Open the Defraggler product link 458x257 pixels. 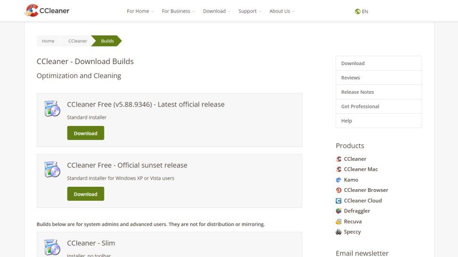tap(357, 211)
